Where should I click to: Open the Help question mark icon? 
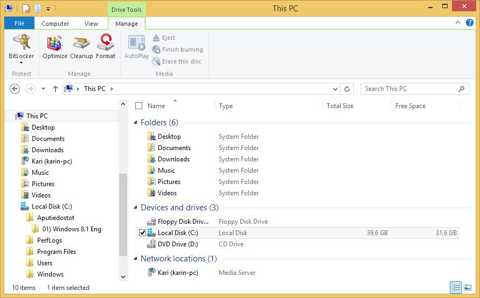(470, 23)
